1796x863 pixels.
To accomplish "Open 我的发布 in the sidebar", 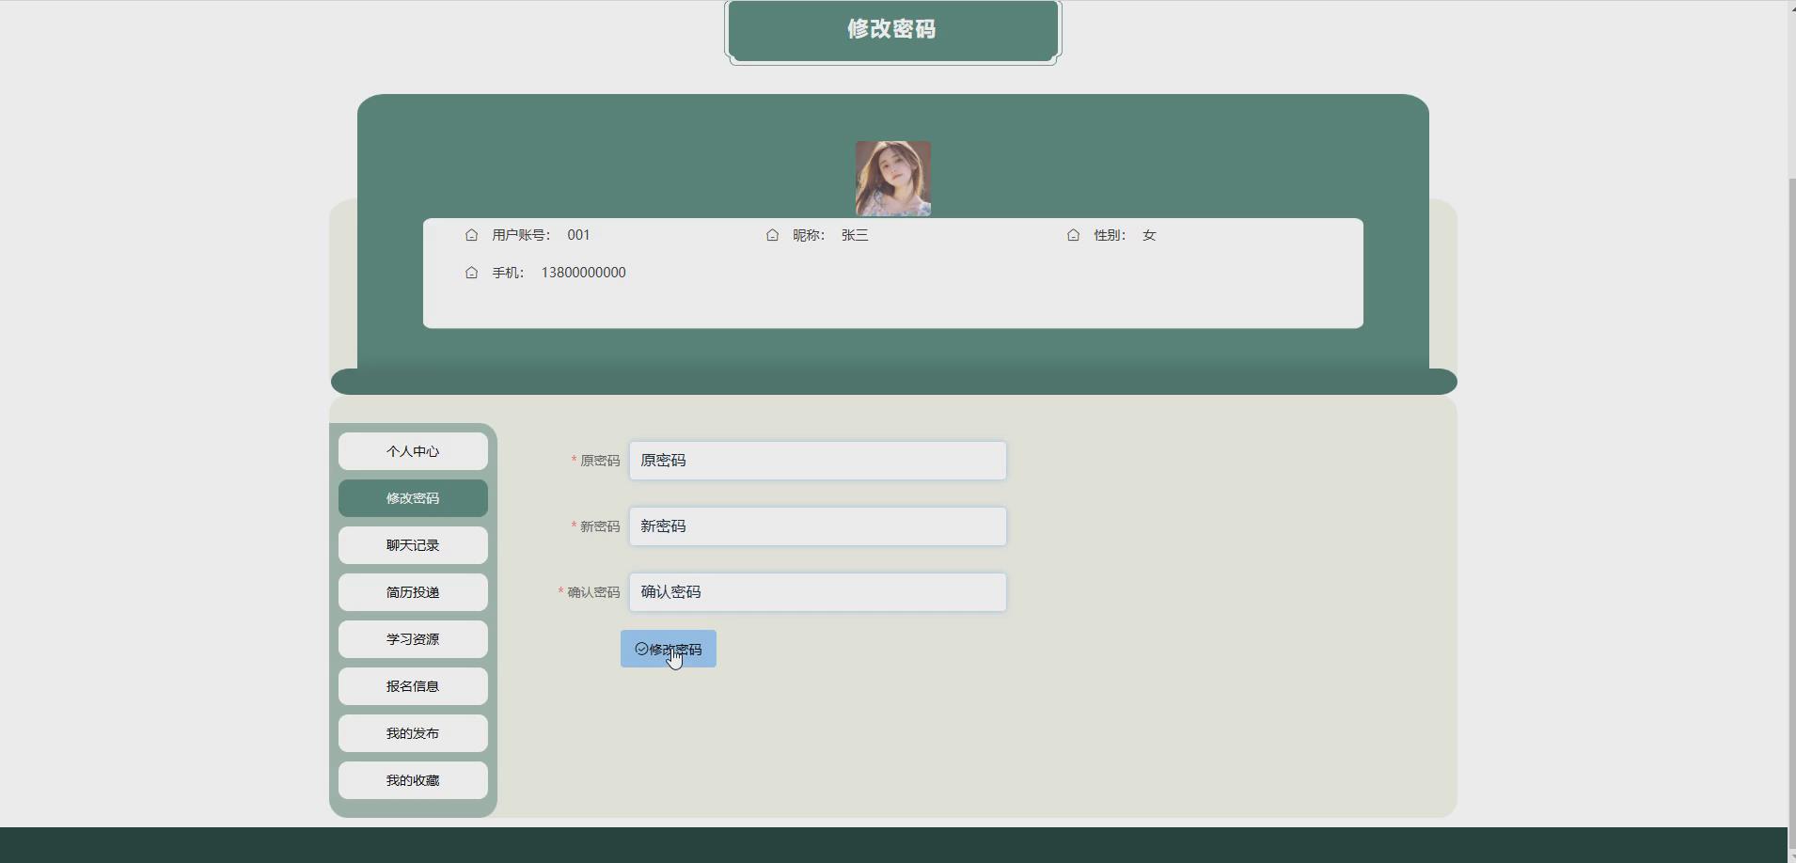I will coord(413,732).
